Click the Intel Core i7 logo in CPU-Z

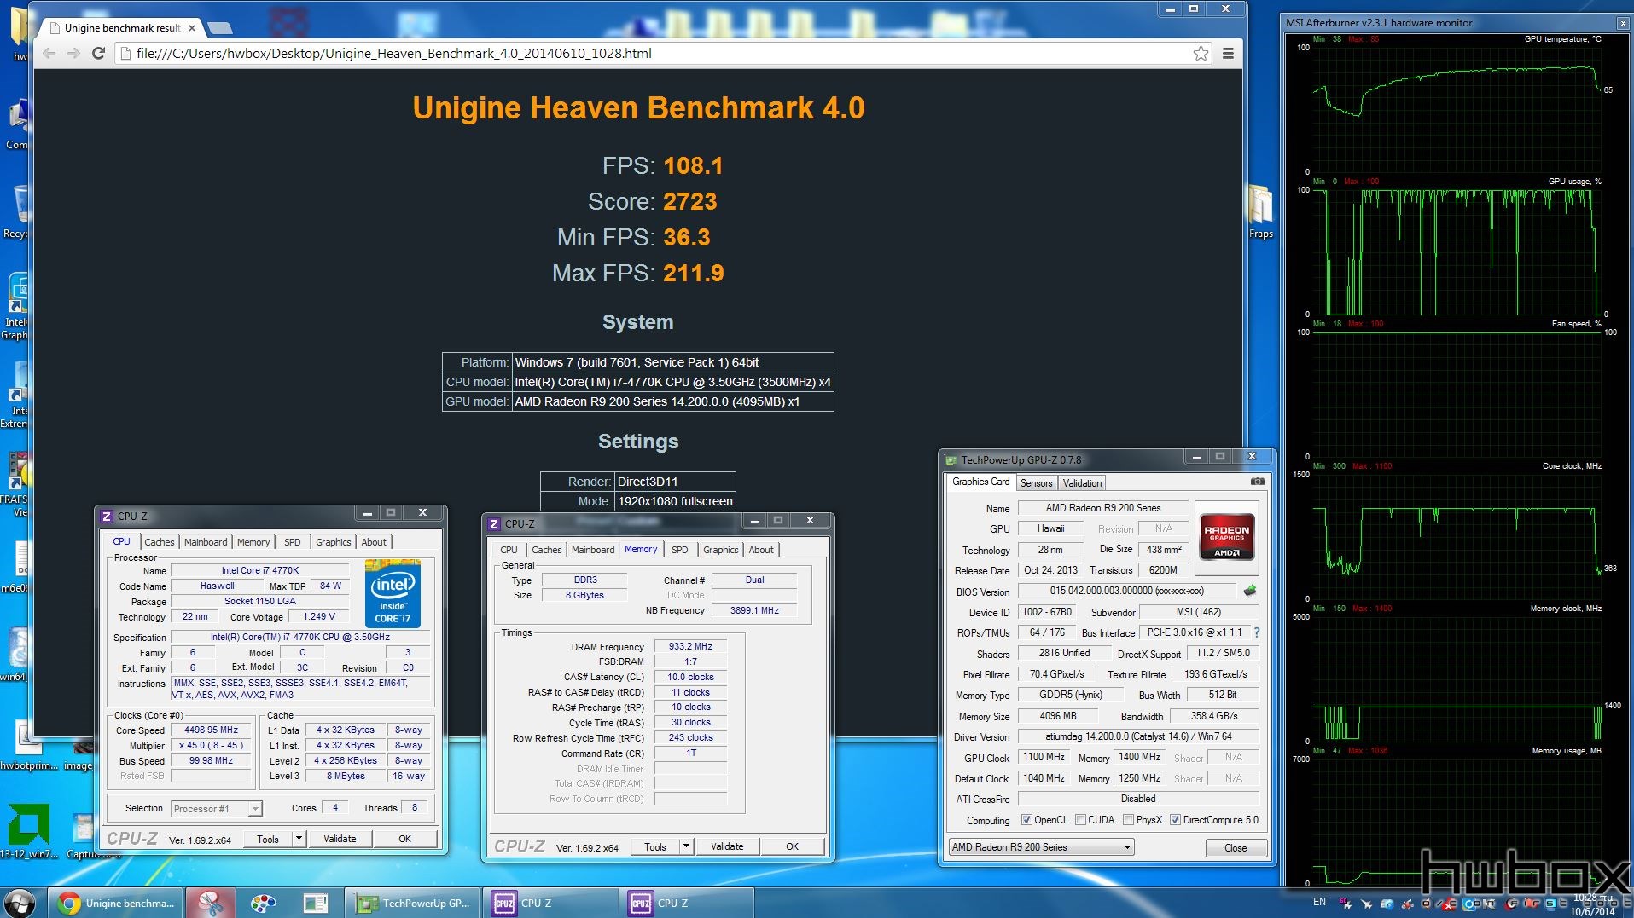393,594
